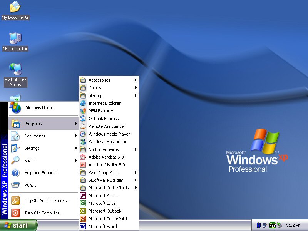The width and height of the screenshot is (308, 231).
Task: Click the Internet Explorer icon
Action: coord(83,103)
